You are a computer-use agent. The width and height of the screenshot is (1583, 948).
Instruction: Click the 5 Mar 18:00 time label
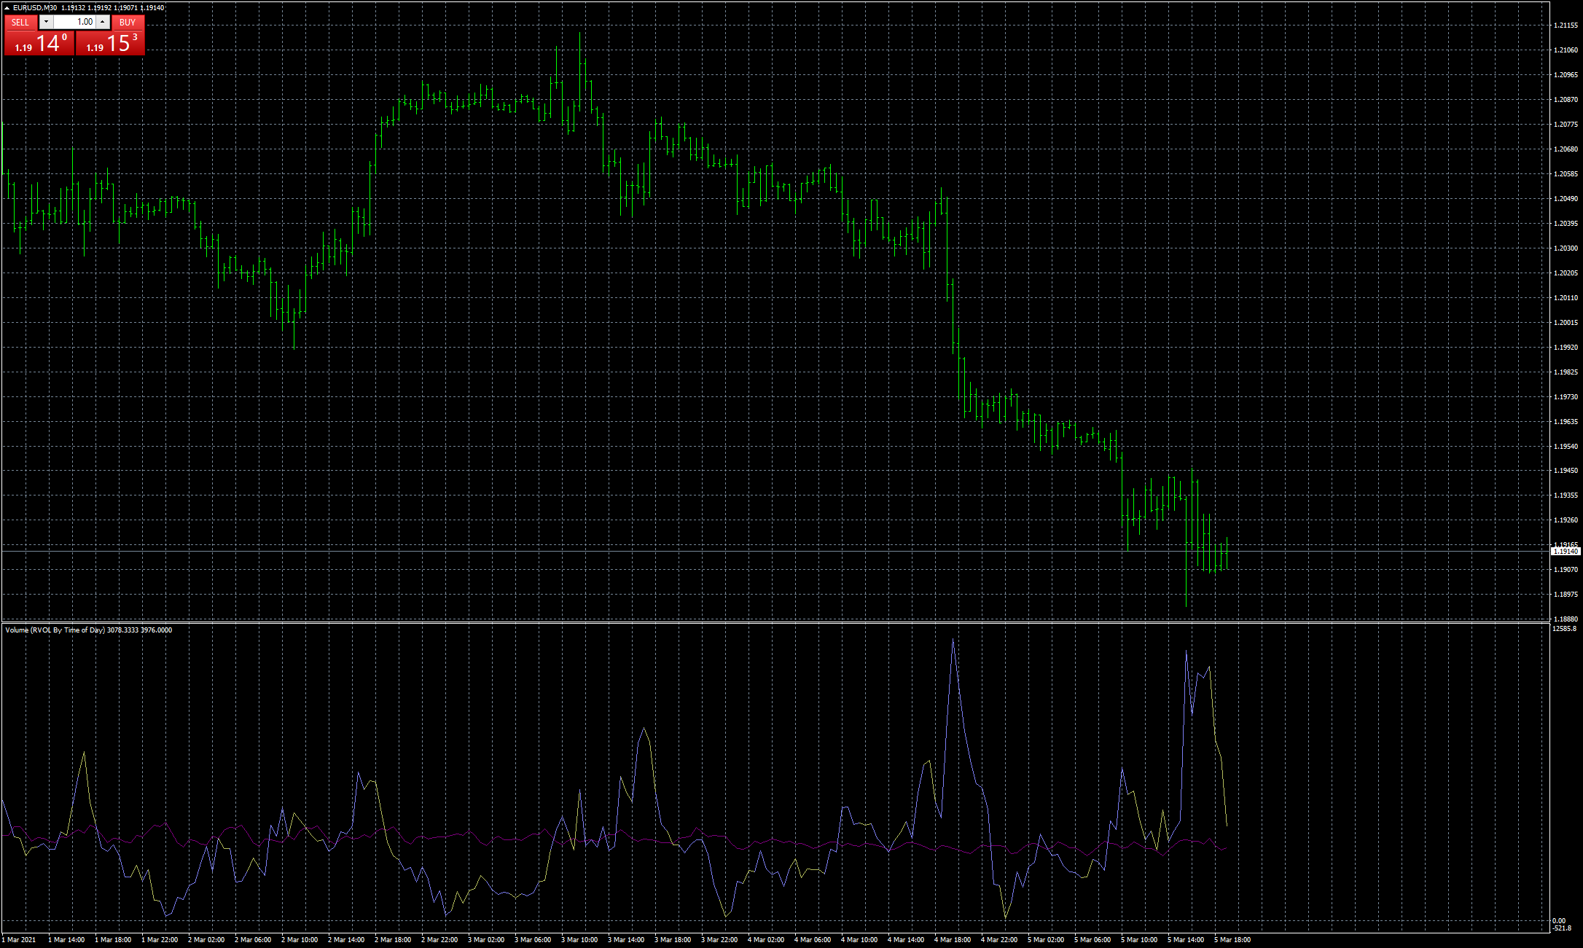tap(1232, 940)
